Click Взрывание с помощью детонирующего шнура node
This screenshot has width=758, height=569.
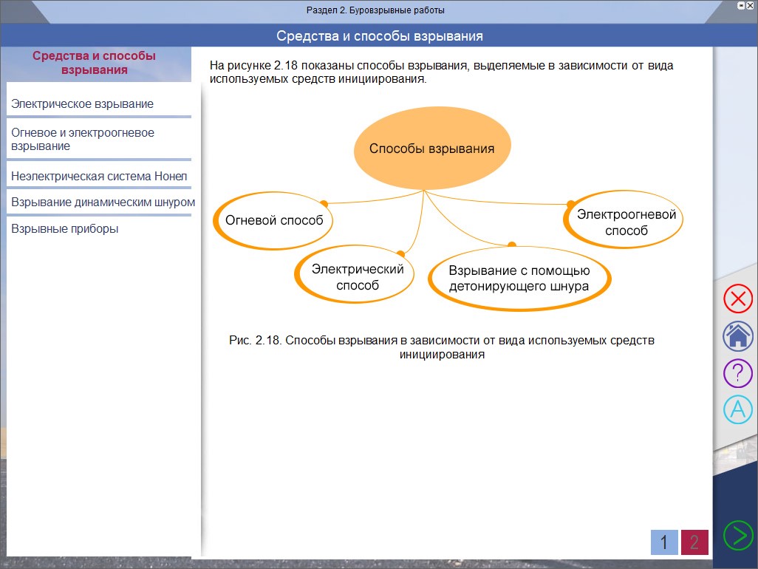pyautogui.click(x=519, y=279)
